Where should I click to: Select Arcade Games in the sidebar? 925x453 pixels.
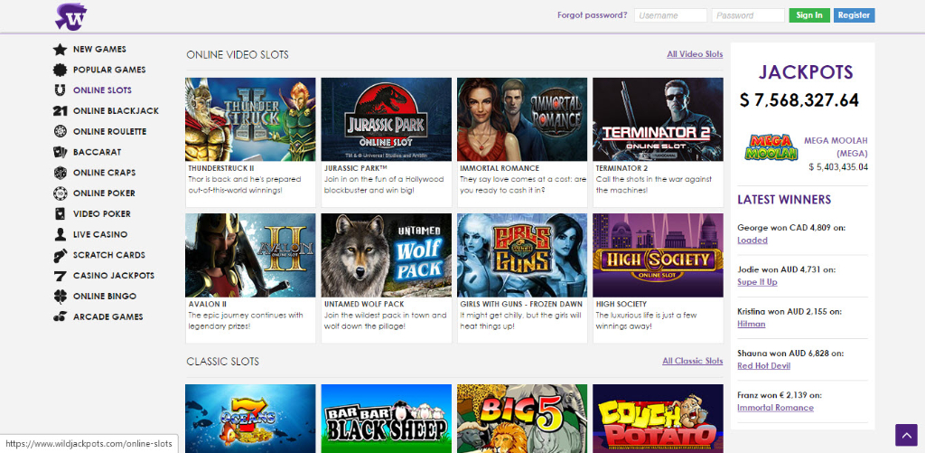[x=108, y=317]
